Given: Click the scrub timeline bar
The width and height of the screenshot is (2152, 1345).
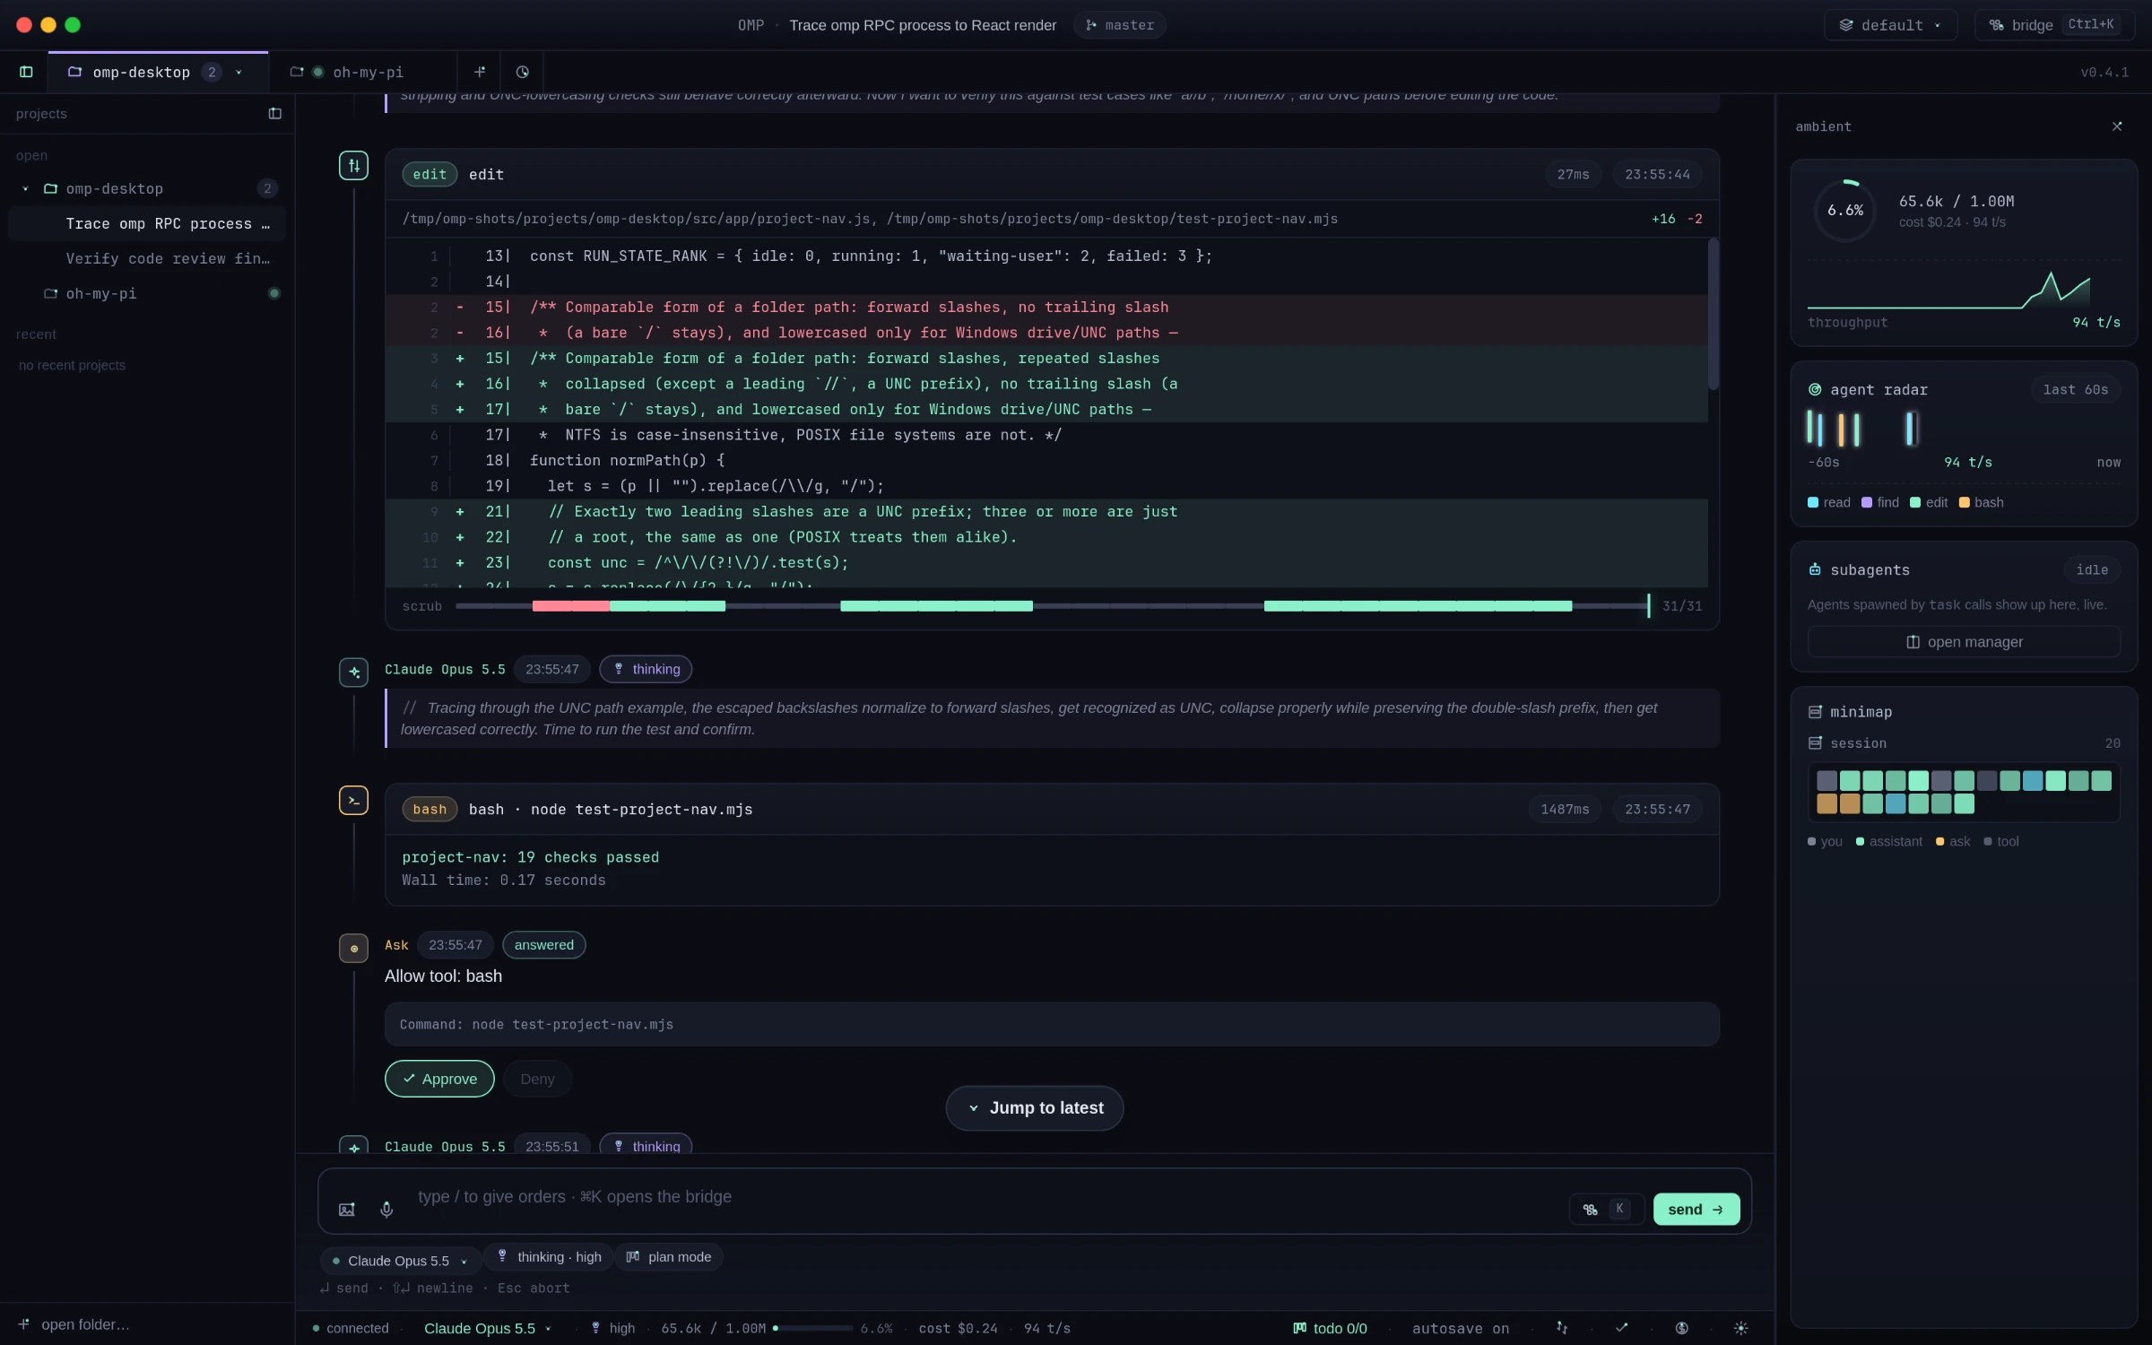Looking at the screenshot, I should coord(1053,606).
